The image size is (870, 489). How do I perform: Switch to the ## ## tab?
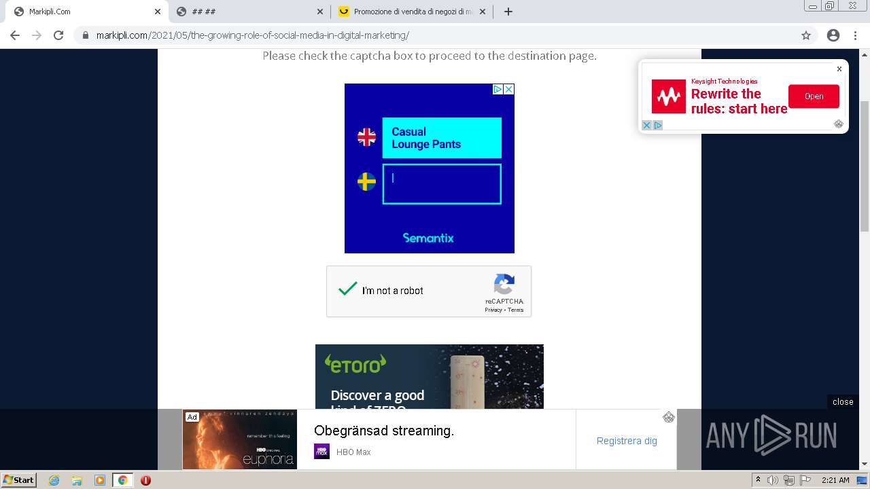[249, 12]
